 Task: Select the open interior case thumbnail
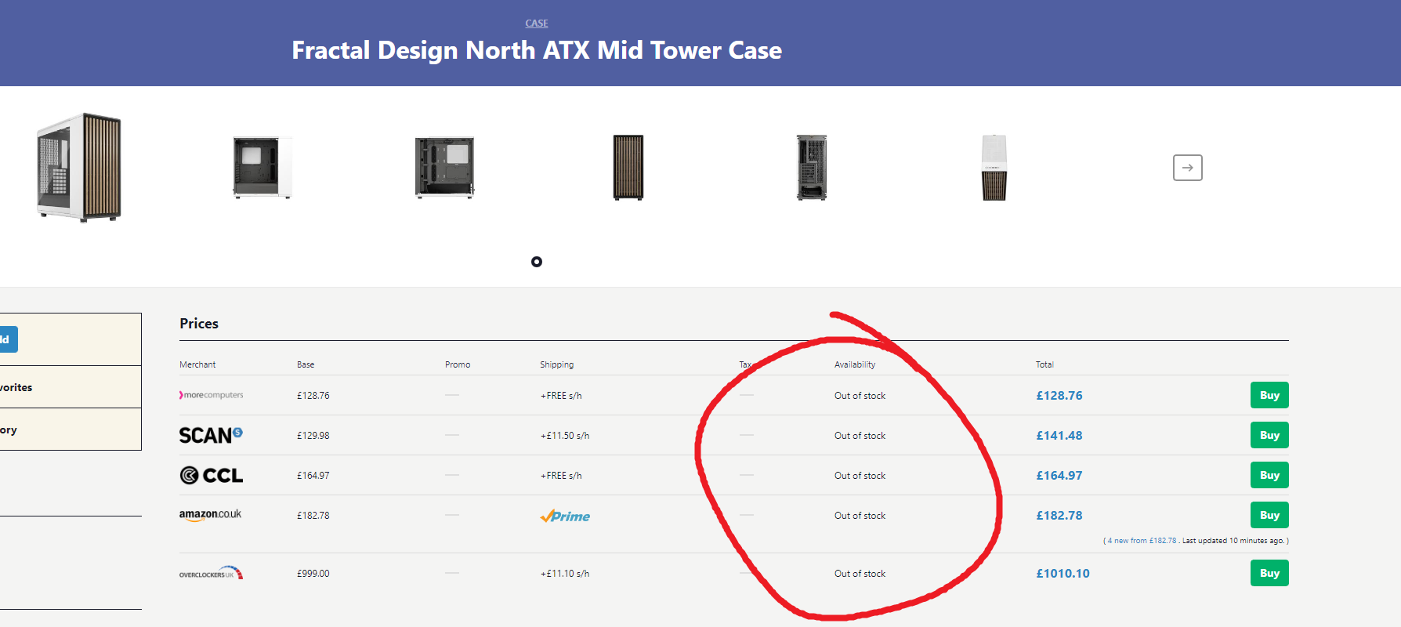click(x=444, y=168)
